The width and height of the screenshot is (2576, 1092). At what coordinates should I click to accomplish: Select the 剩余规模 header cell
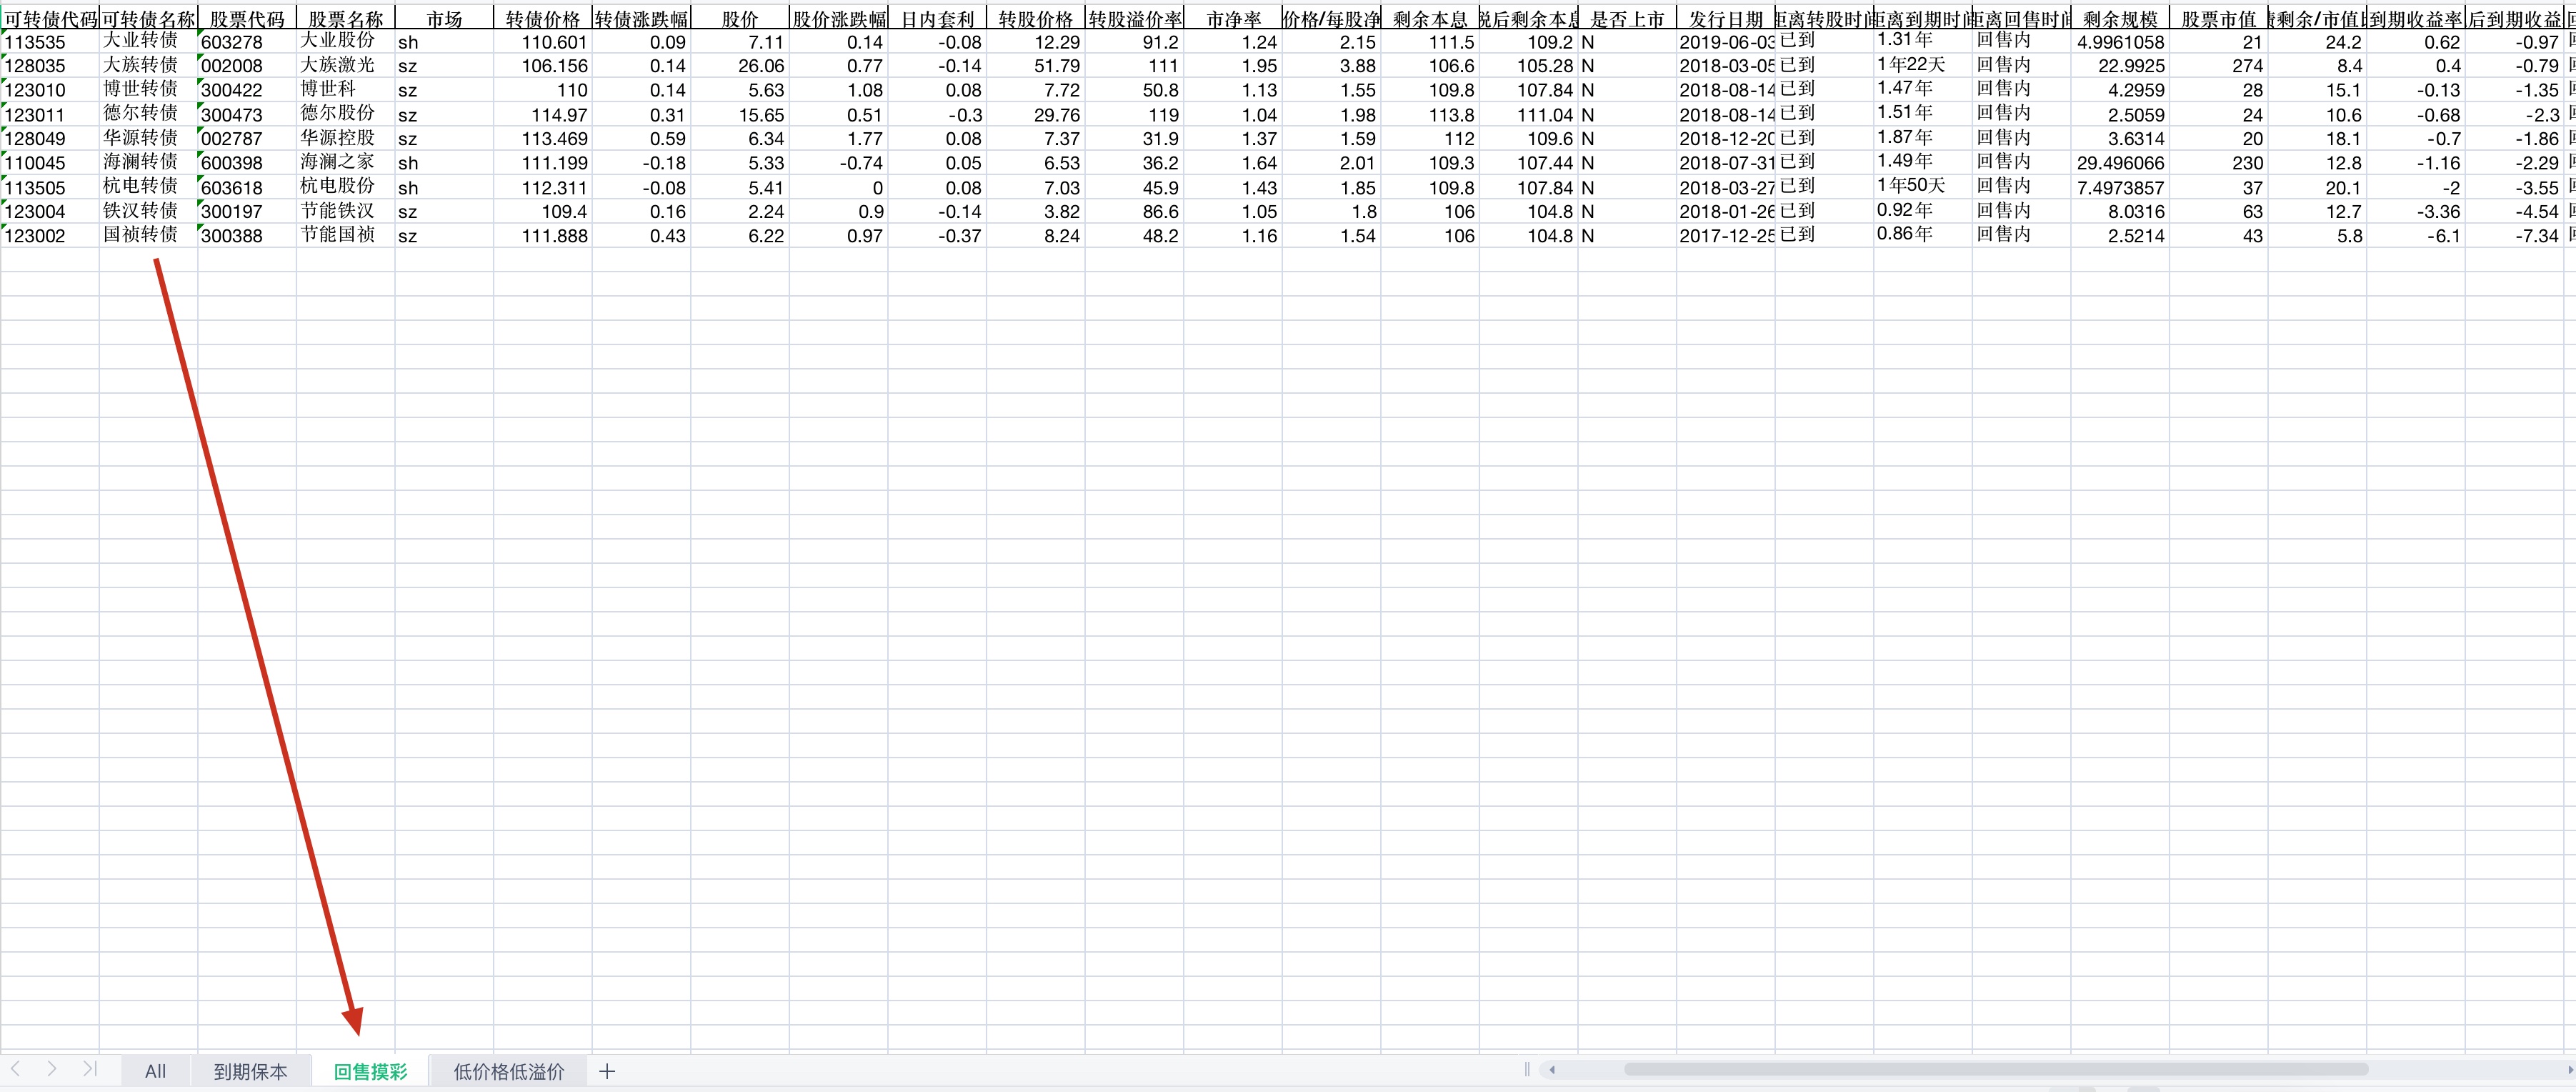(2119, 18)
